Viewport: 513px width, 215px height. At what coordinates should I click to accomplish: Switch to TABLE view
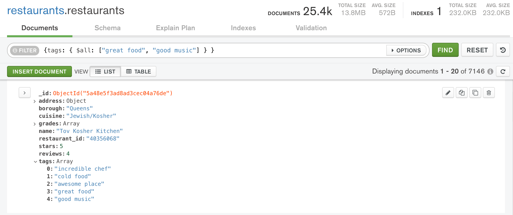point(139,71)
